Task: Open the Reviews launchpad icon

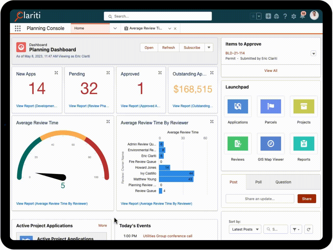Action: [238, 143]
